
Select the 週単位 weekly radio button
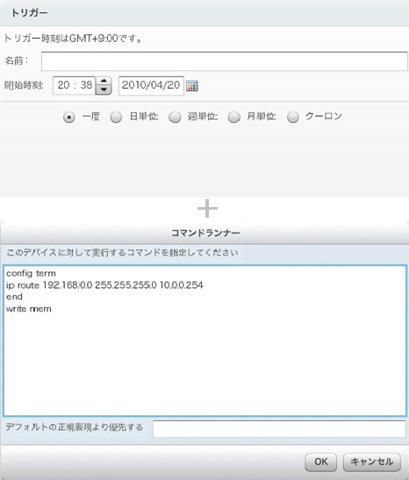click(x=175, y=118)
